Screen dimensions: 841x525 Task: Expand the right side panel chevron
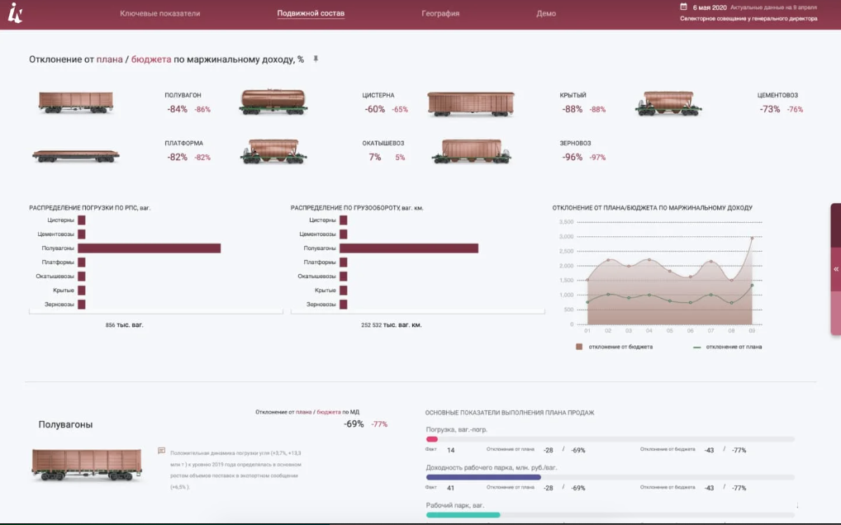[836, 269]
